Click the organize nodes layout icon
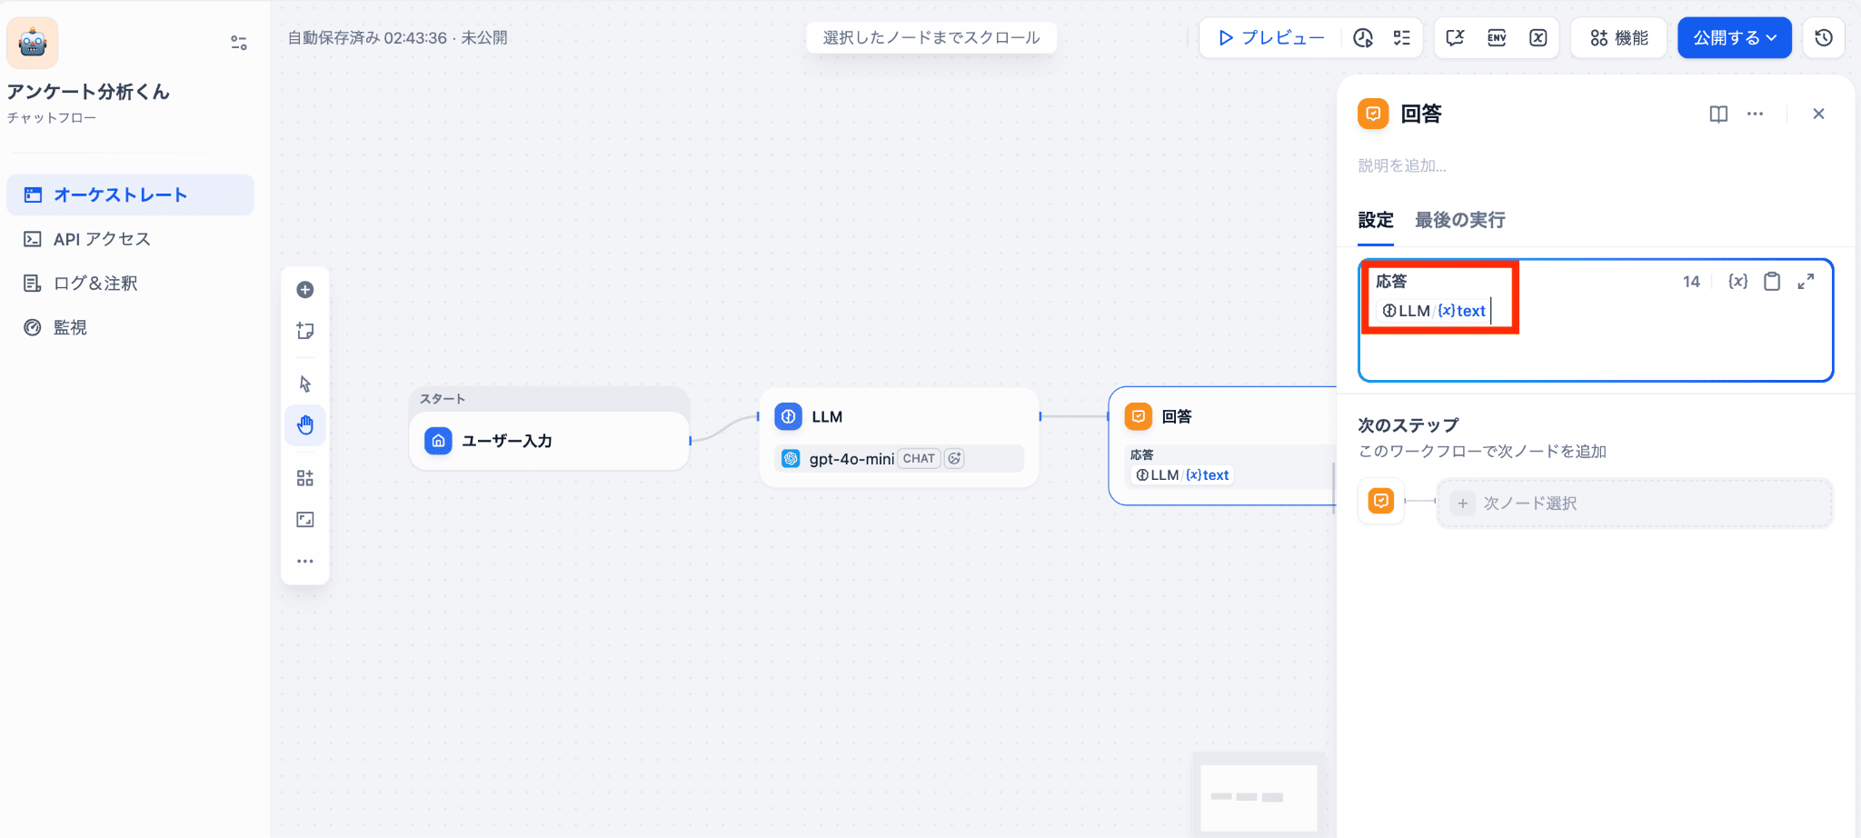 coord(305,478)
